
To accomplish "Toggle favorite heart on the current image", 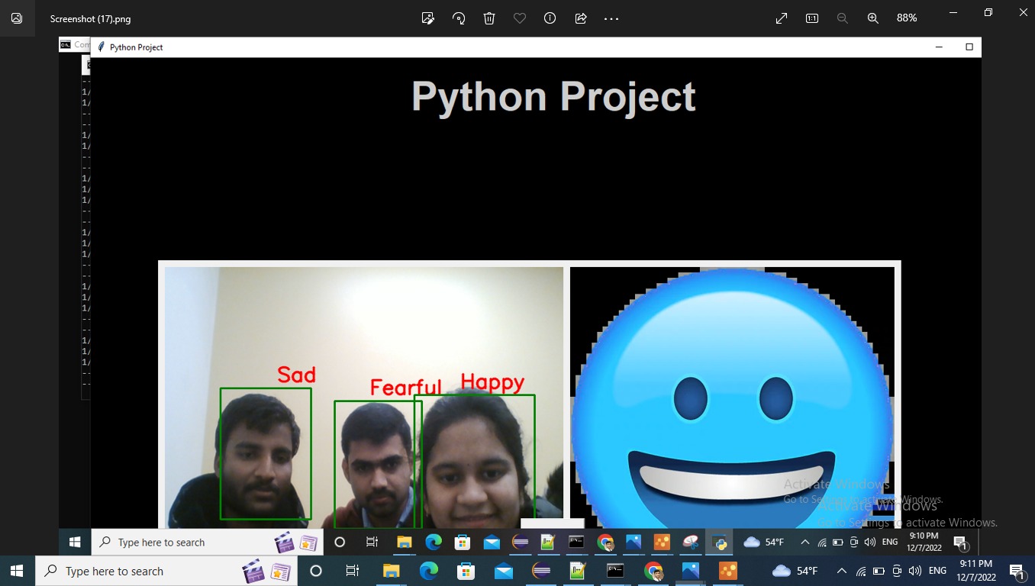I will click(x=520, y=18).
